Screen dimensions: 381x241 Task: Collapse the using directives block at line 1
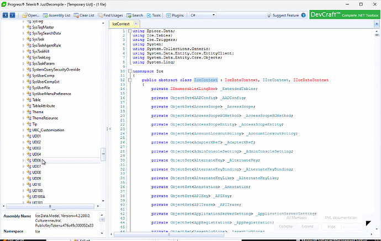pos(130,31)
